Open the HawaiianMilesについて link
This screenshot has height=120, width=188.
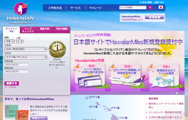(x=132, y=19)
